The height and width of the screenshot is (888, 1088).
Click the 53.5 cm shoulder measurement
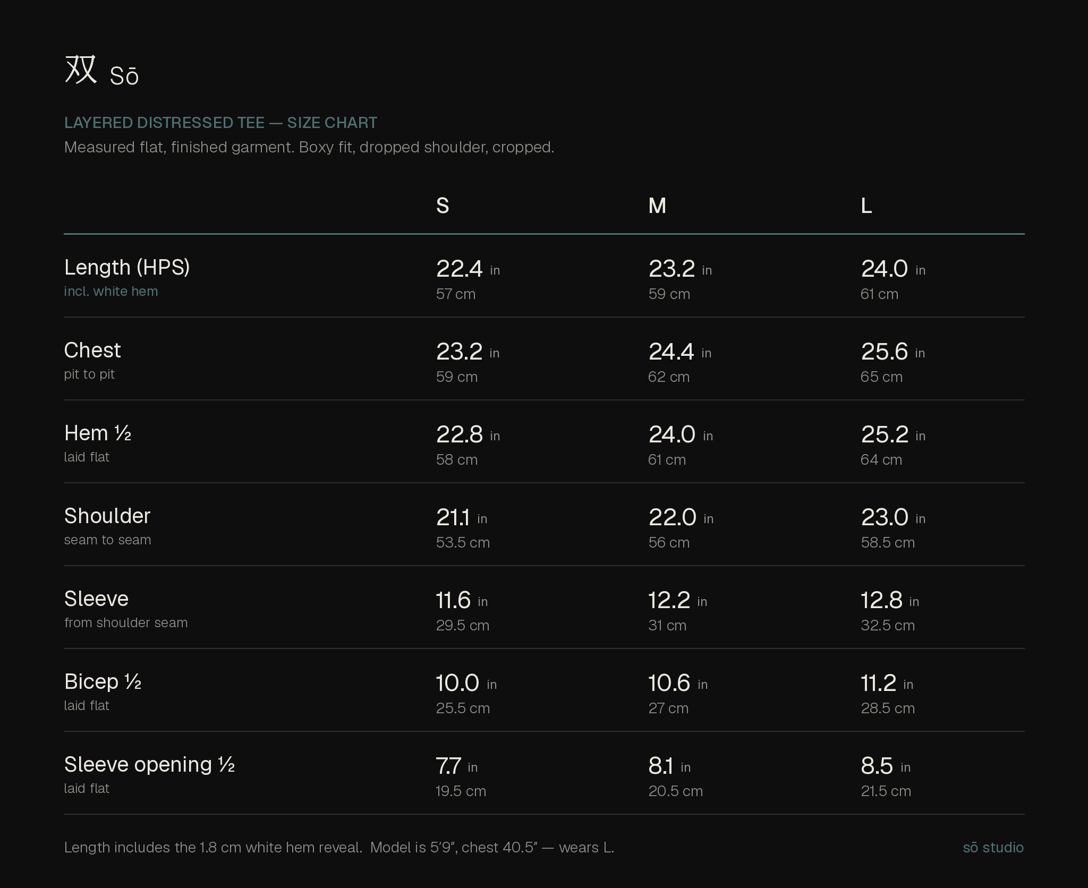463,542
